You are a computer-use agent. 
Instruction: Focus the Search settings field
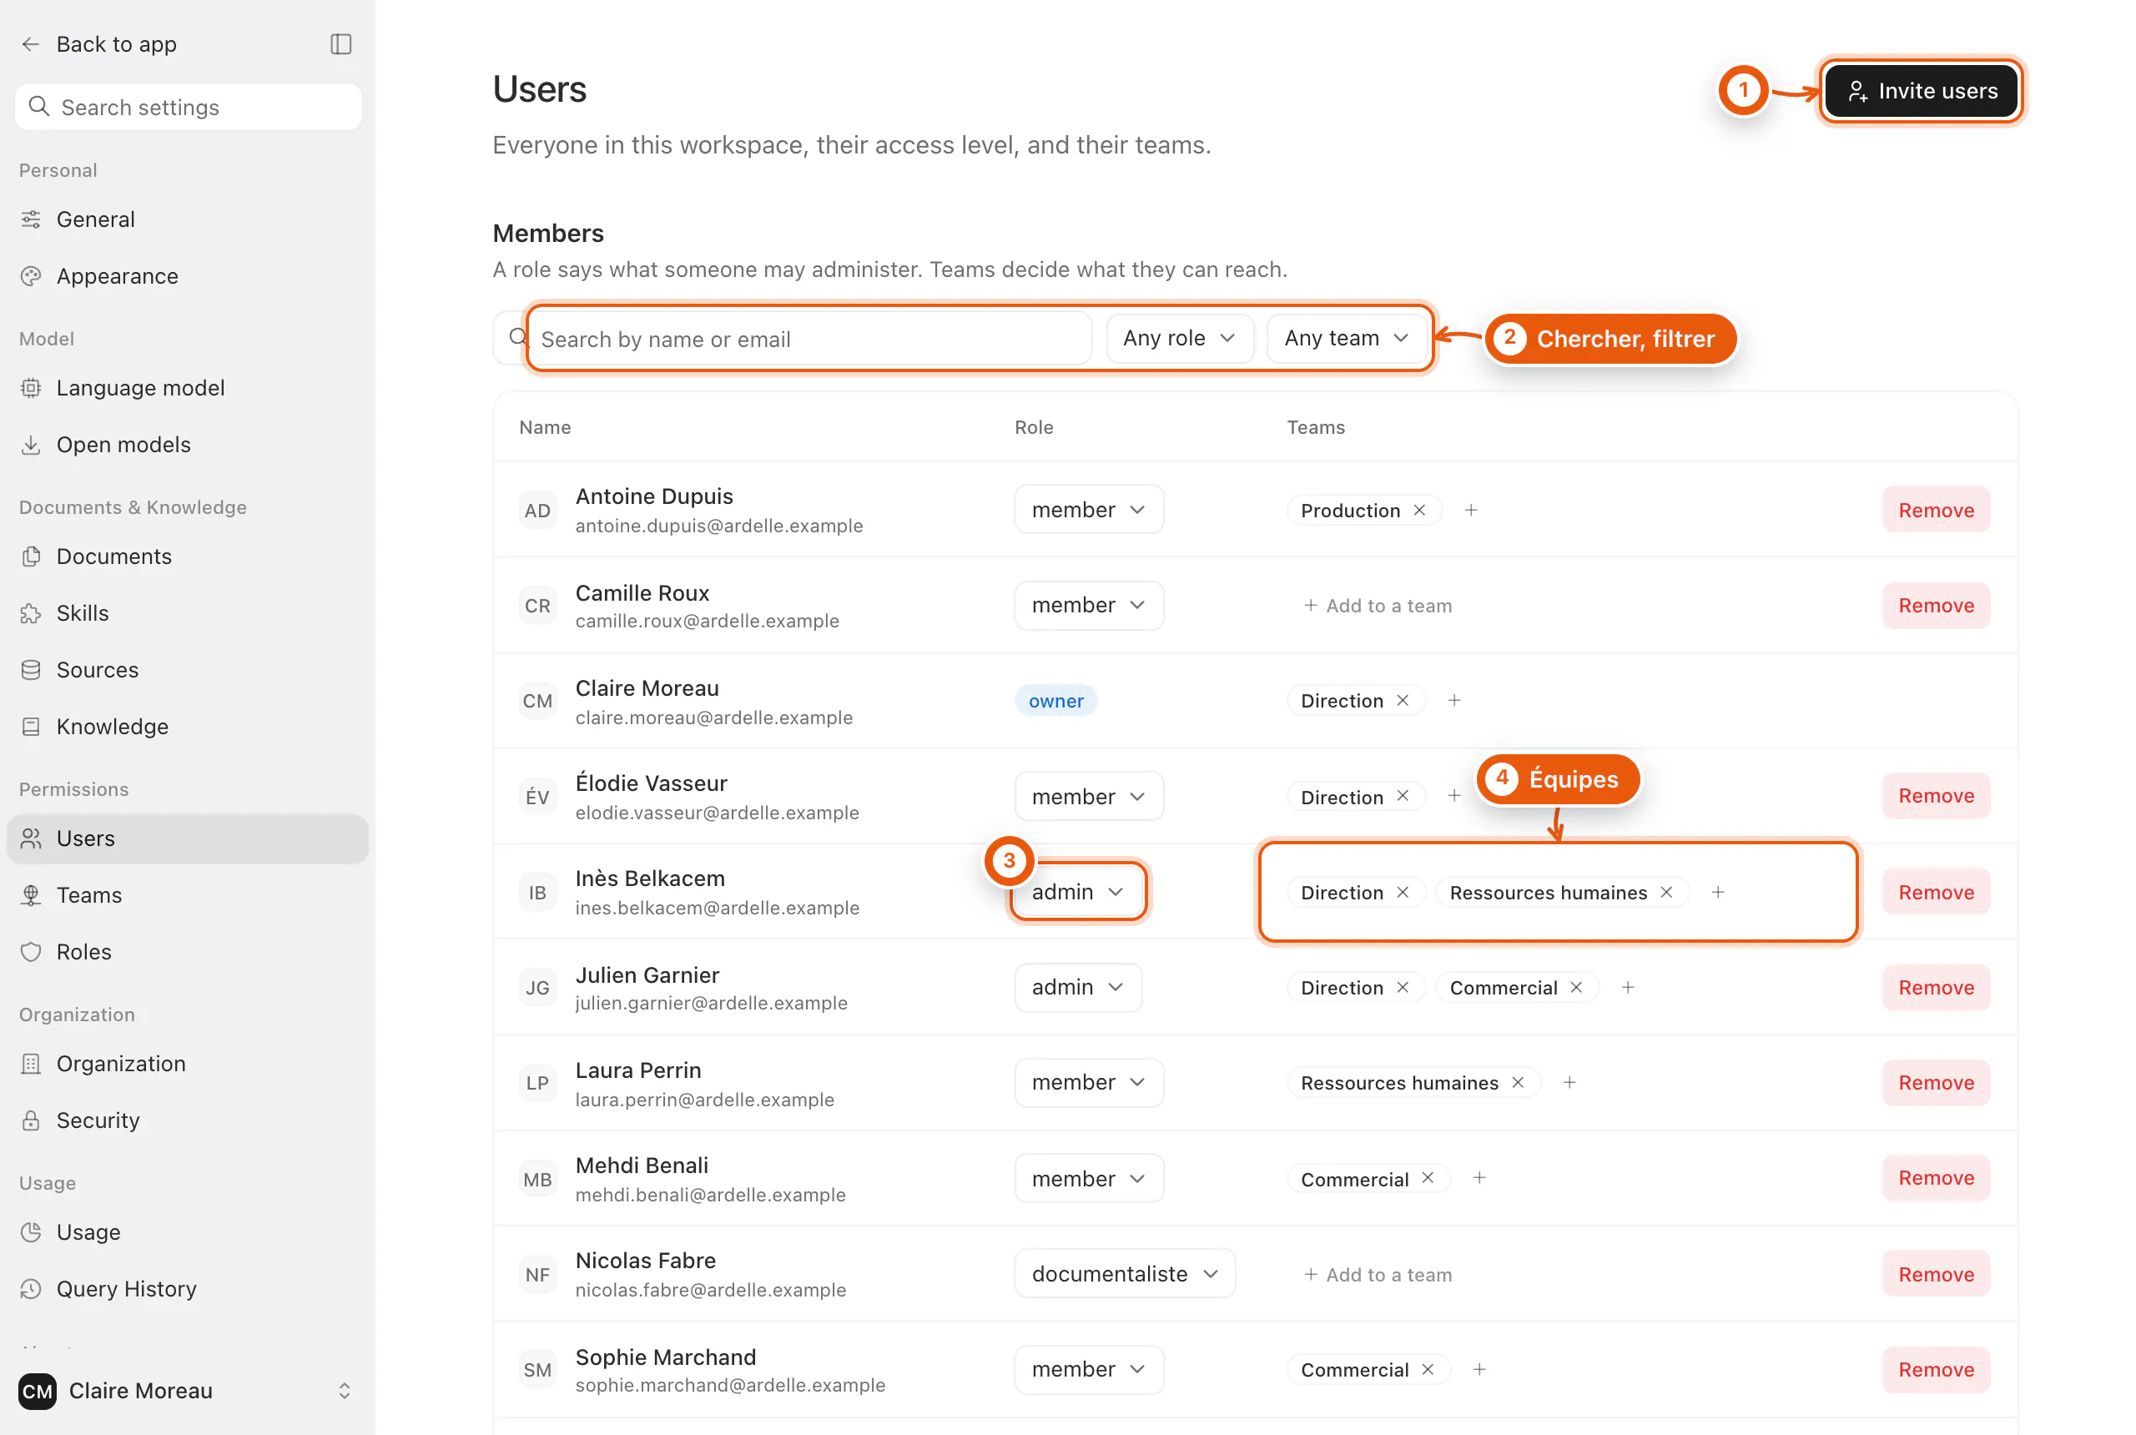pos(189,107)
